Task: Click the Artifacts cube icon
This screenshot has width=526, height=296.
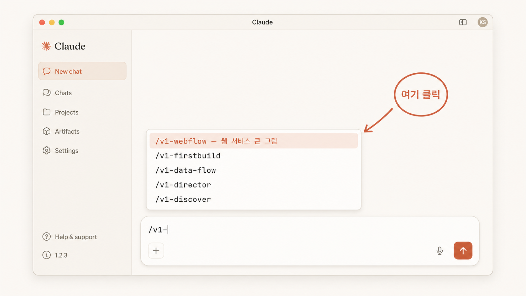Action: [x=47, y=131]
